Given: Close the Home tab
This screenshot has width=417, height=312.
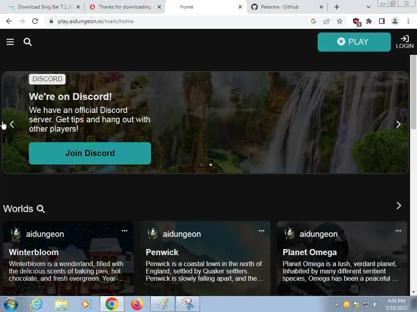Looking at the screenshot, I should pos(240,7).
